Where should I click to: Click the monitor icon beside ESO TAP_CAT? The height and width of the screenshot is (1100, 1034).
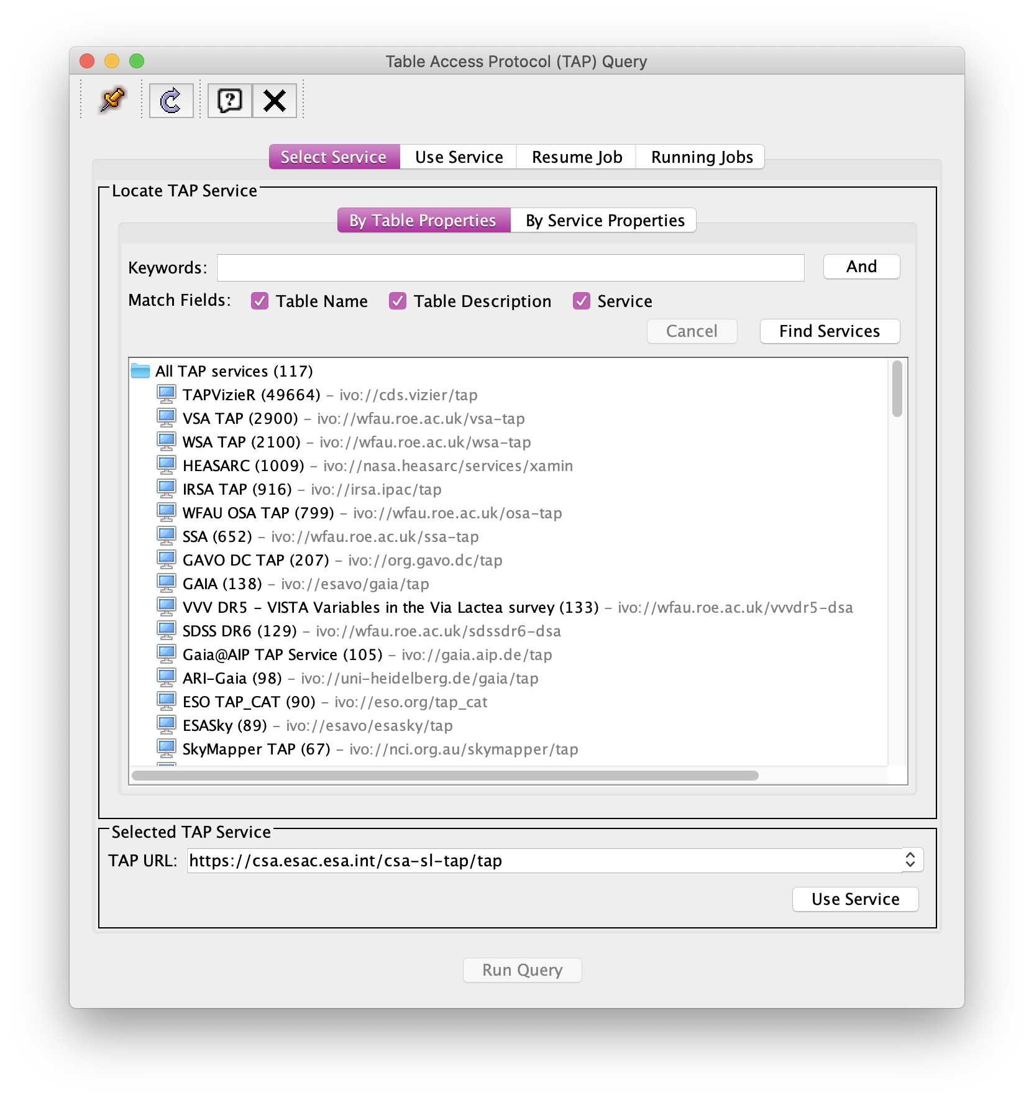click(x=166, y=702)
